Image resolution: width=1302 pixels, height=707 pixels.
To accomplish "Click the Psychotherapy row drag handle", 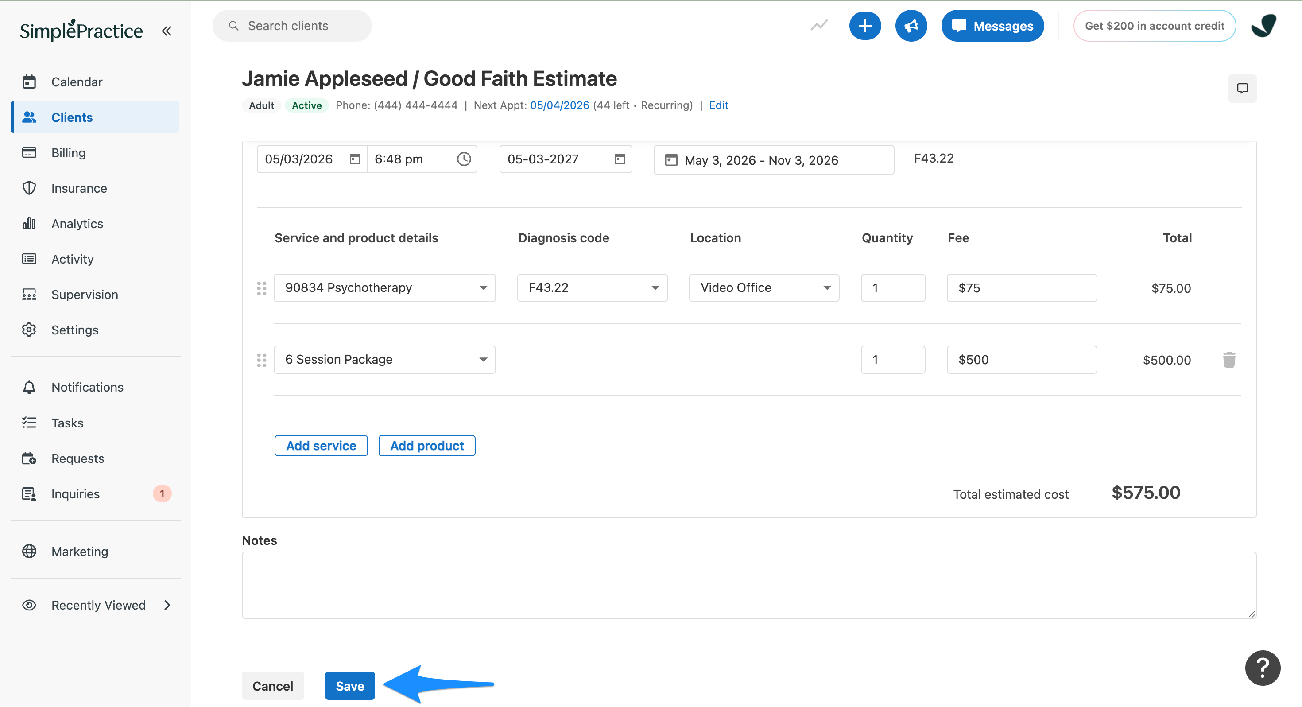I will (x=261, y=288).
